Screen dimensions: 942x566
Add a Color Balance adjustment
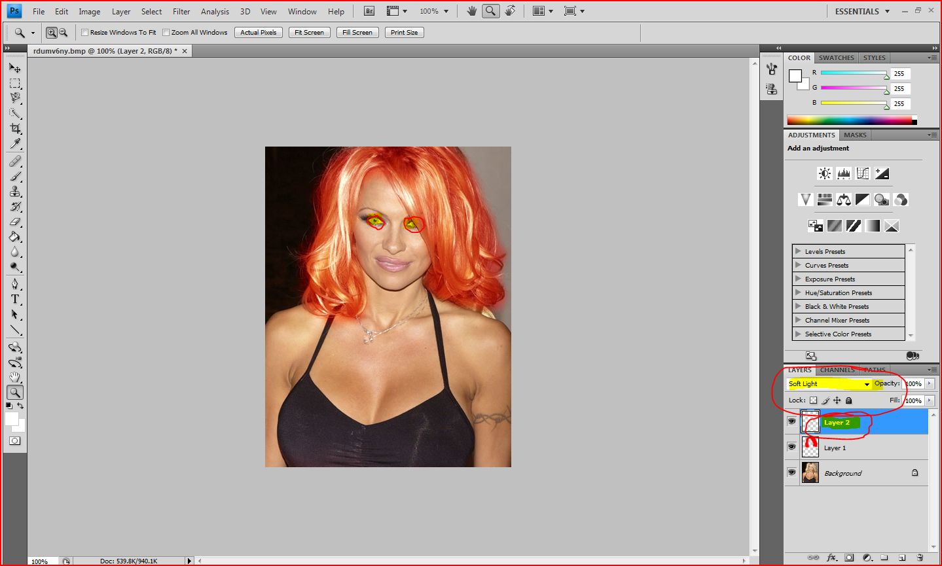tap(844, 200)
